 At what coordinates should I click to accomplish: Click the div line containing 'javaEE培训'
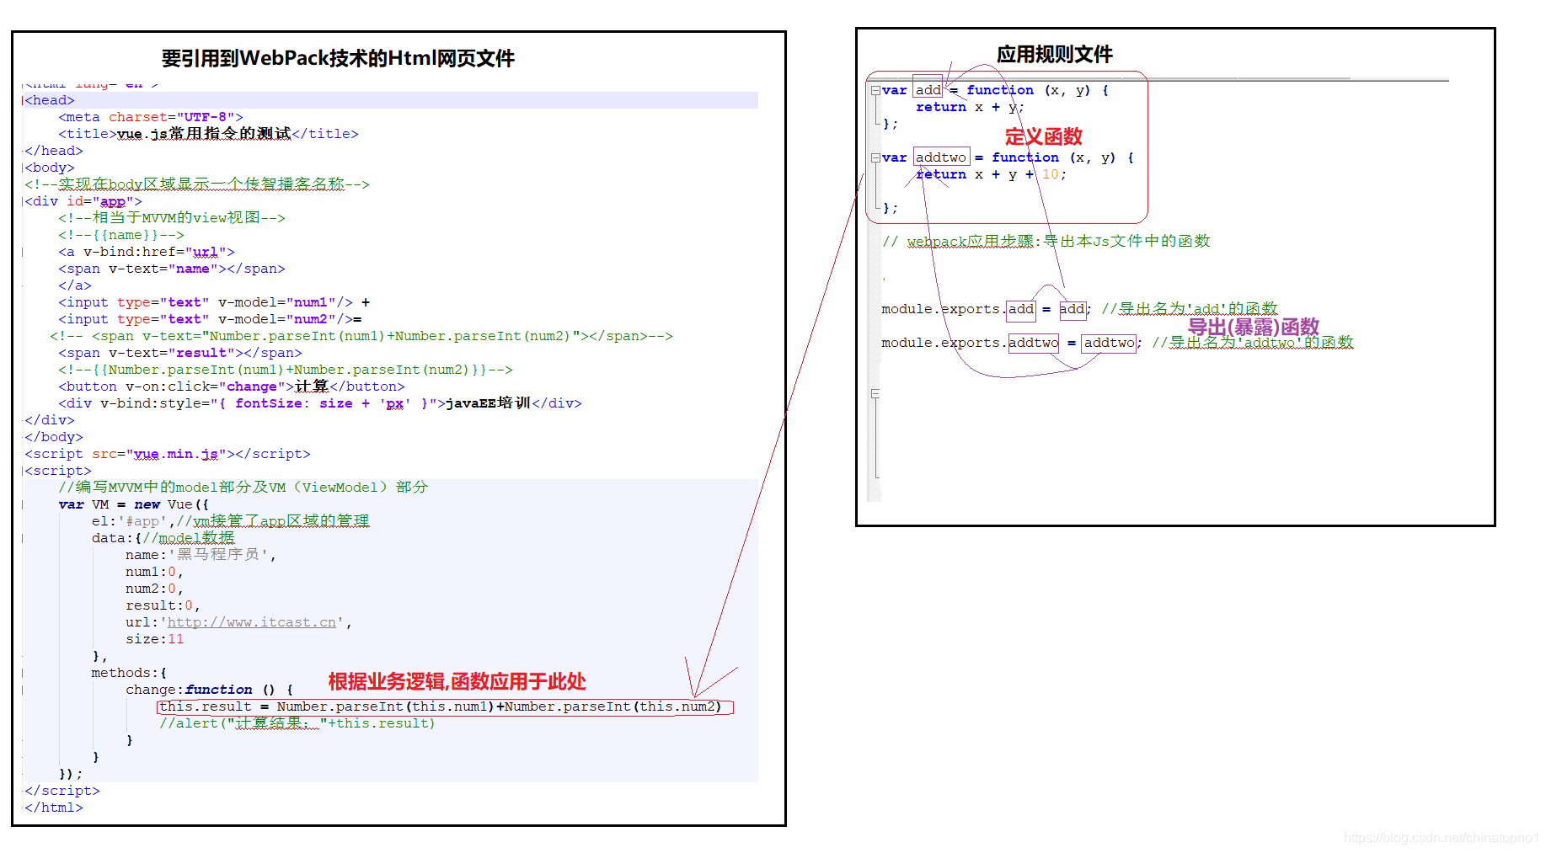tap(320, 403)
